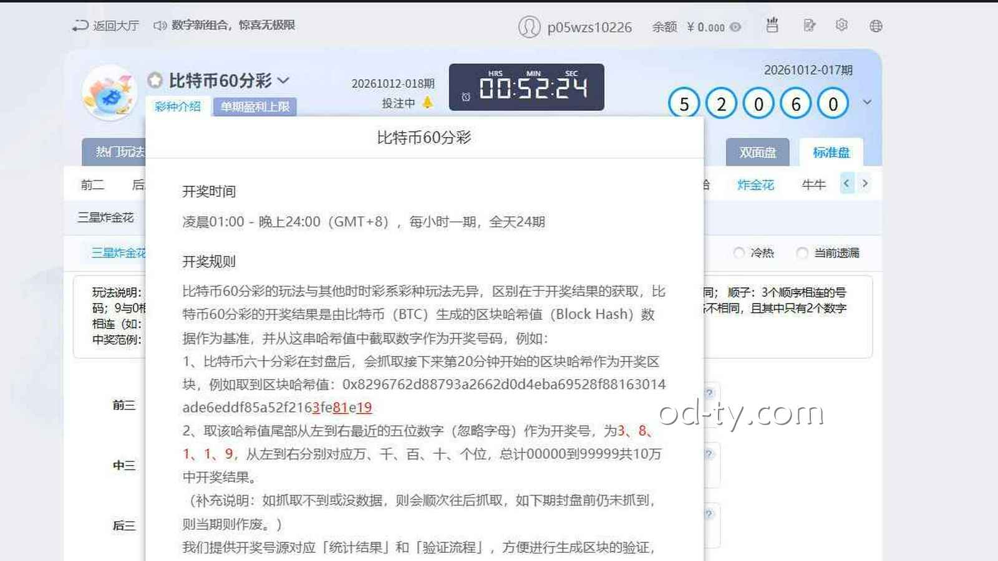This screenshot has height=561, width=998.
Task: Click the 开奖时间 heading in the popup
Action: 209,191
